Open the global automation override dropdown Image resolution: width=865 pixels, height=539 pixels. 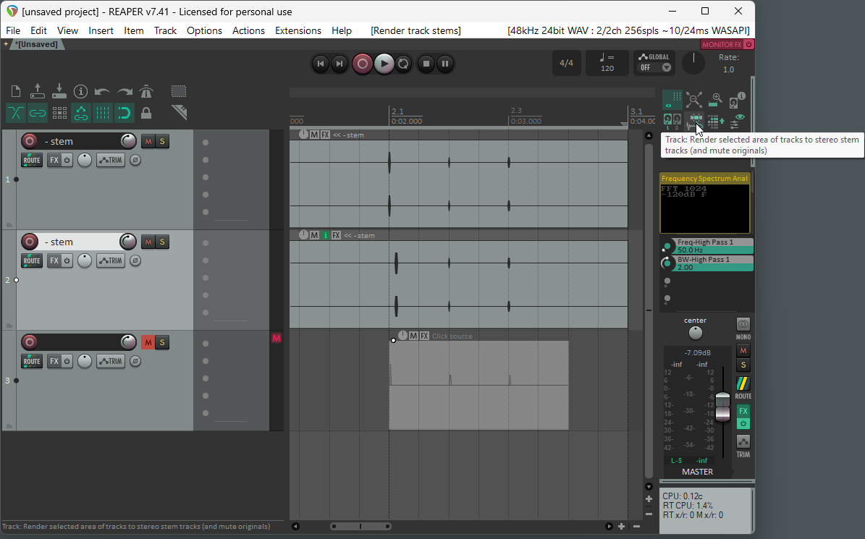coord(654,67)
